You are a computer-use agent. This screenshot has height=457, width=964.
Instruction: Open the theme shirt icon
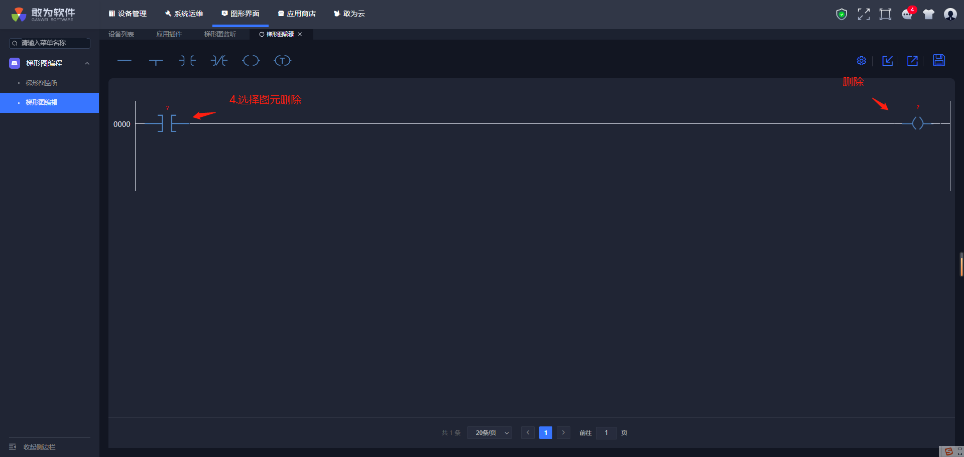tap(928, 14)
